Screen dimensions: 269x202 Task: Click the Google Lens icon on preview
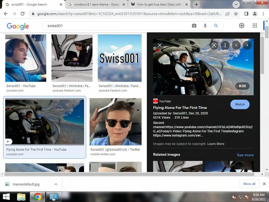click(214, 45)
